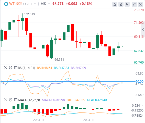Click the DIF:-0.47939 value
This screenshot has width=145, height=123.
pos(76,100)
